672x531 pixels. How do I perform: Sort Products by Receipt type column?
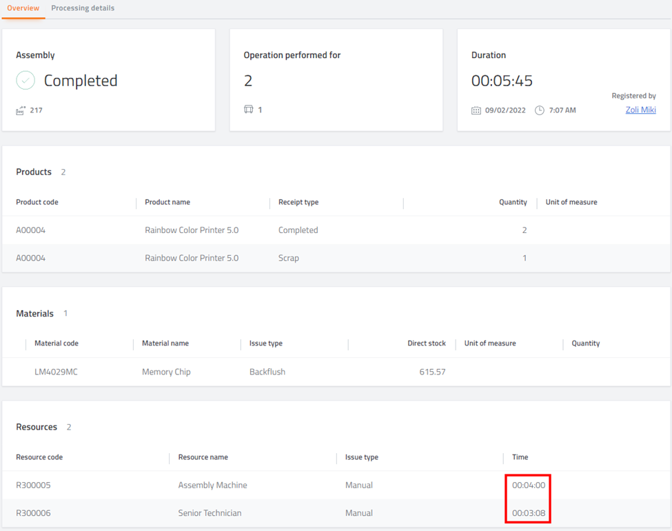[x=298, y=202]
